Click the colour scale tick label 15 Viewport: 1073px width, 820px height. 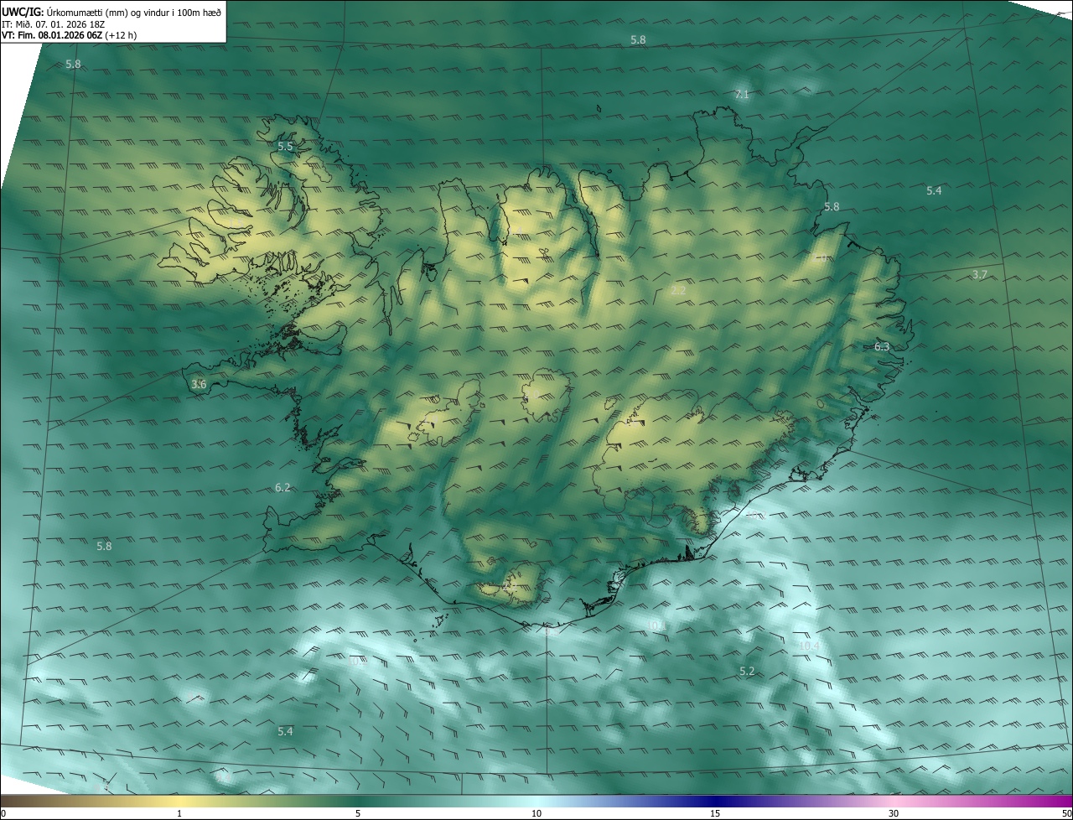point(715,813)
